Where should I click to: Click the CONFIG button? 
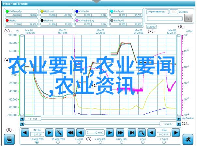coord(151,27)
